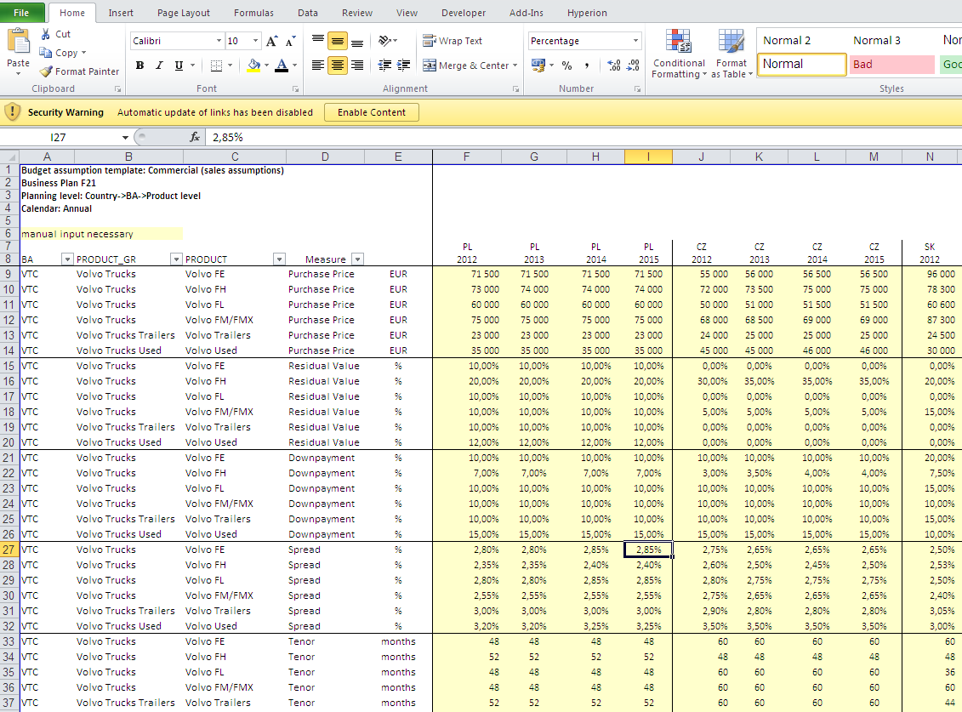Increase indent icon
Image resolution: width=962 pixels, height=712 pixels.
(x=404, y=65)
